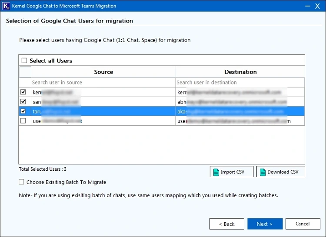Focus the Search user in destination field
The image size is (326, 237).
(x=240, y=82)
